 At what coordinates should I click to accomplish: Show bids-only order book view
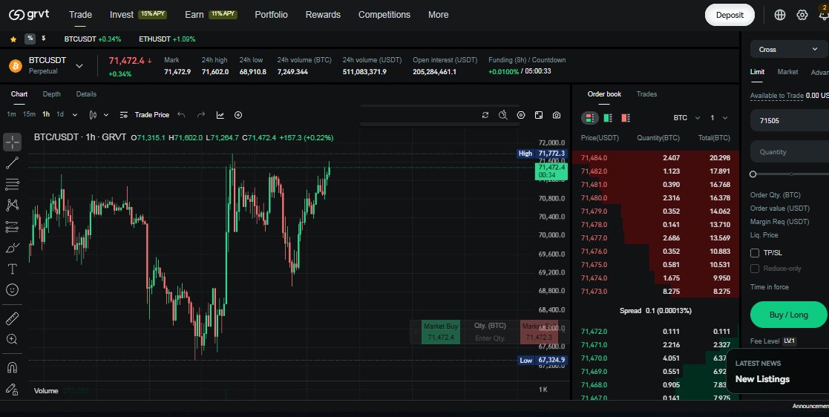[608, 118]
